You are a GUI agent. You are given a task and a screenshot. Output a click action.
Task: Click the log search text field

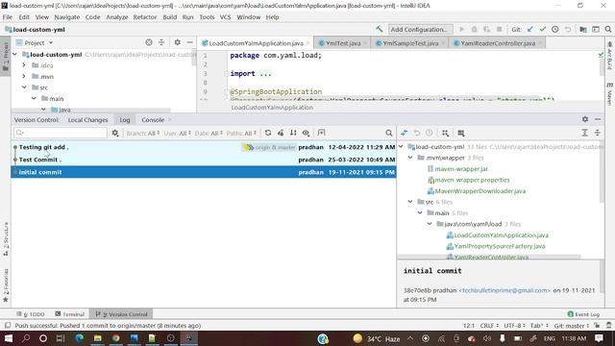61,133
